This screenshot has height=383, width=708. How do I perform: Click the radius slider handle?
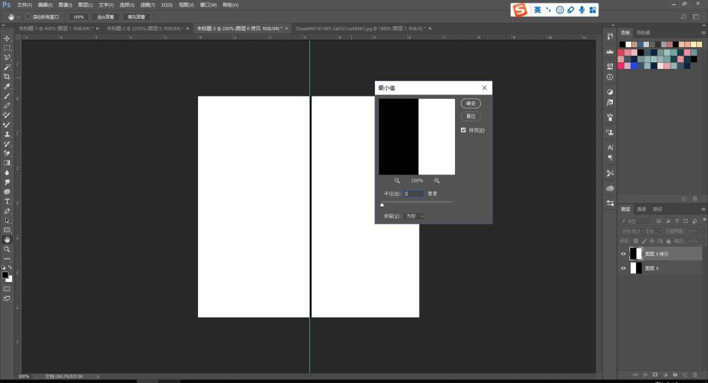tap(382, 205)
